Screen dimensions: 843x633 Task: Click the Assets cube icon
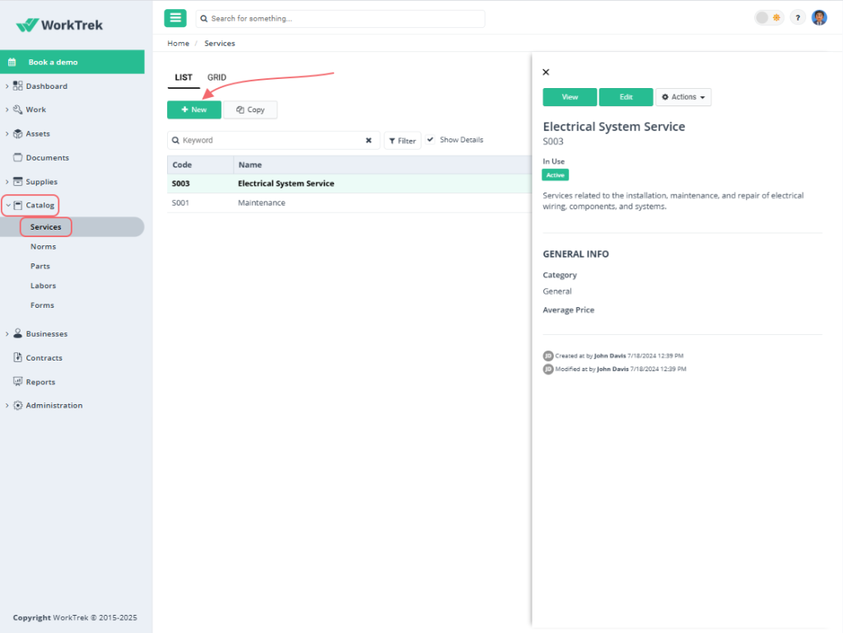point(17,133)
